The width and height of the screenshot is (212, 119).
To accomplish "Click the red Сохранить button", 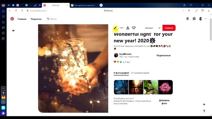I will click(x=169, y=28).
